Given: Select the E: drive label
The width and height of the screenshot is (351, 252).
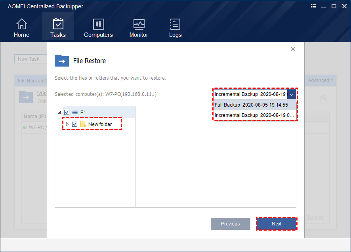Looking at the screenshot, I should coord(83,113).
